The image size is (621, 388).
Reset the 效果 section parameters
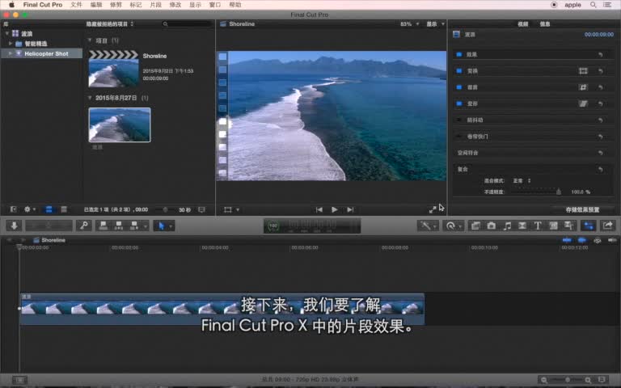(601, 55)
